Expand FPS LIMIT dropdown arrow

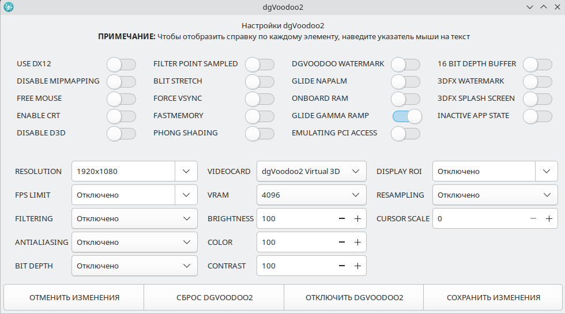click(x=186, y=195)
